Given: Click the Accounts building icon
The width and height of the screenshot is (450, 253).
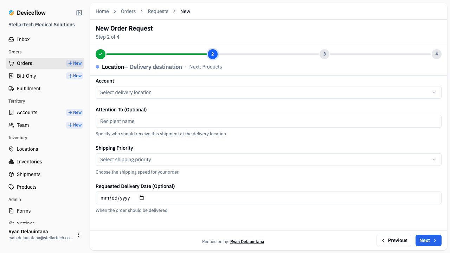Looking at the screenshot, I should [x=11, y=112].
